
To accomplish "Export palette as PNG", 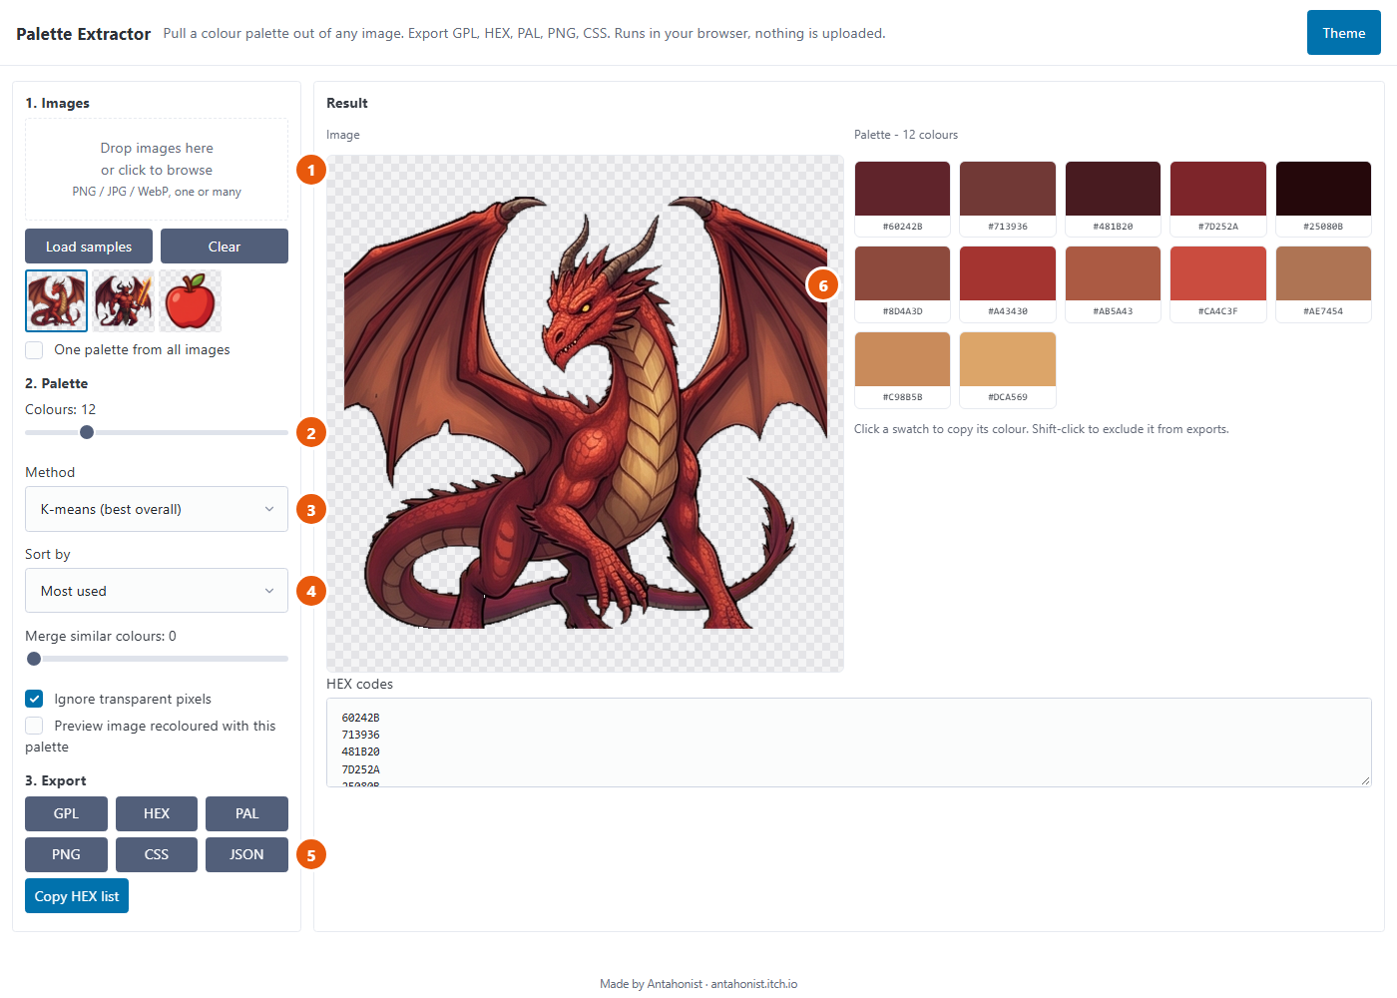I will pos(66,854).
